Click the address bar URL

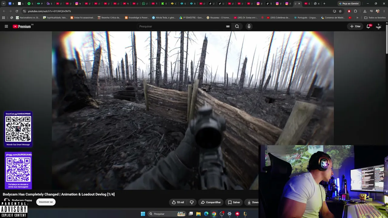click(x=49, y=11)
